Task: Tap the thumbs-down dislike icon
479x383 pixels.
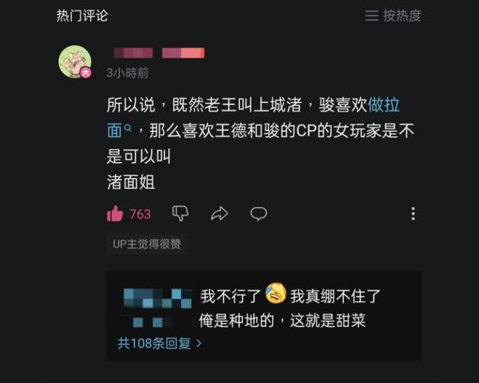Action: pos(180,213)
